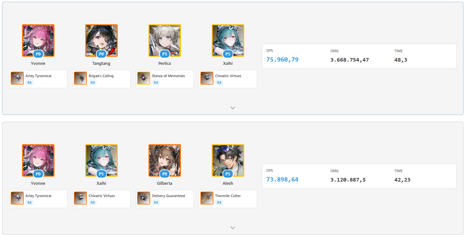
Task: Select Perlica's character portrait
Action: click(165, 41)
